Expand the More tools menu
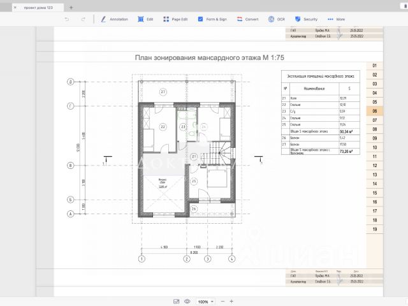408x306 pixels. [x=336, y=19]
